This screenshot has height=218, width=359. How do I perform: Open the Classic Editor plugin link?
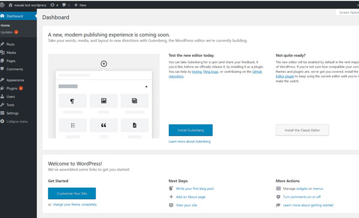(x=285, y=76)
